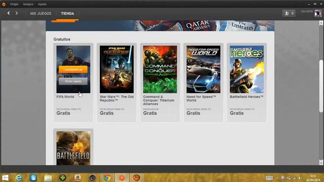The image size is (324, 182).
Task: Open File Explorer from taskbar
Action: click(48, 177)
